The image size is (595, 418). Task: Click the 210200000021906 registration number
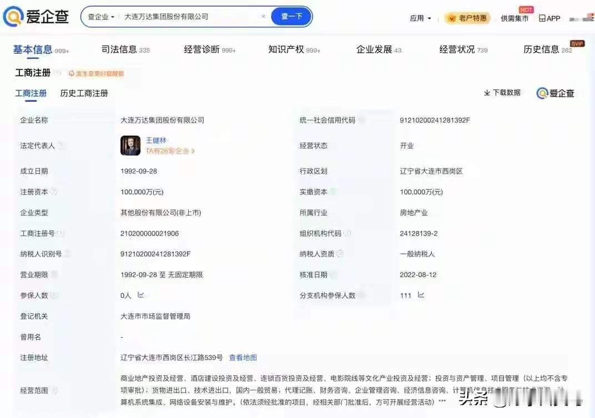coord(149,233)
